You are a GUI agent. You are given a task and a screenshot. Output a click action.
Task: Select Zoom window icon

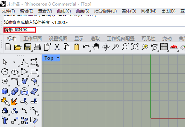125,47
